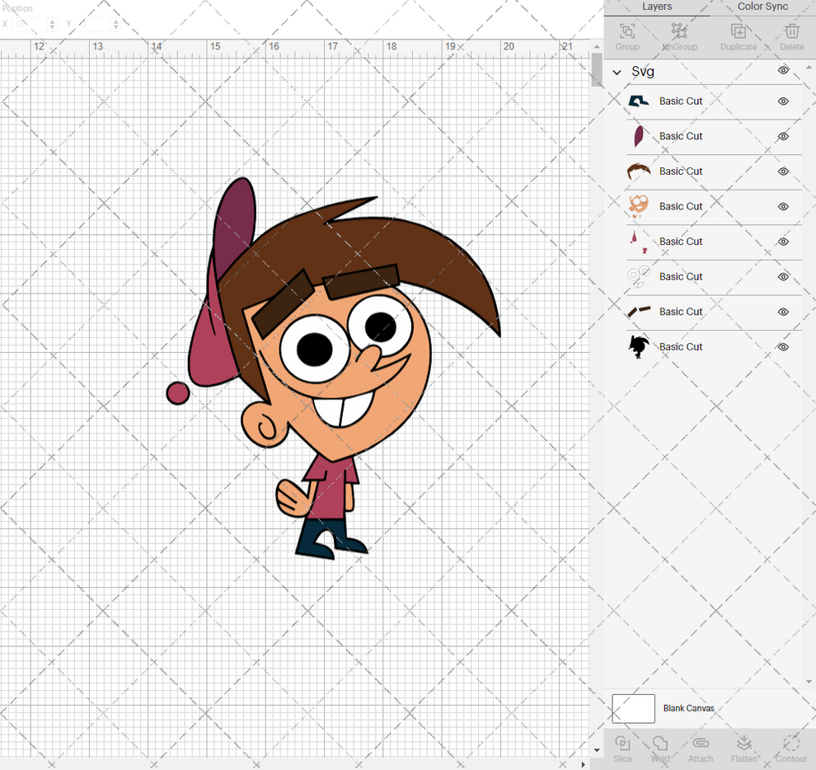Toggle visibility of the Svg group
Screen dimensions: 816x770
coord(782,72)
